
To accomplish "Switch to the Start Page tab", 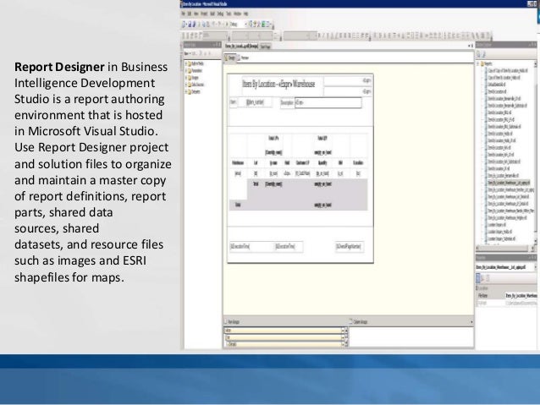I will point(265,47).
